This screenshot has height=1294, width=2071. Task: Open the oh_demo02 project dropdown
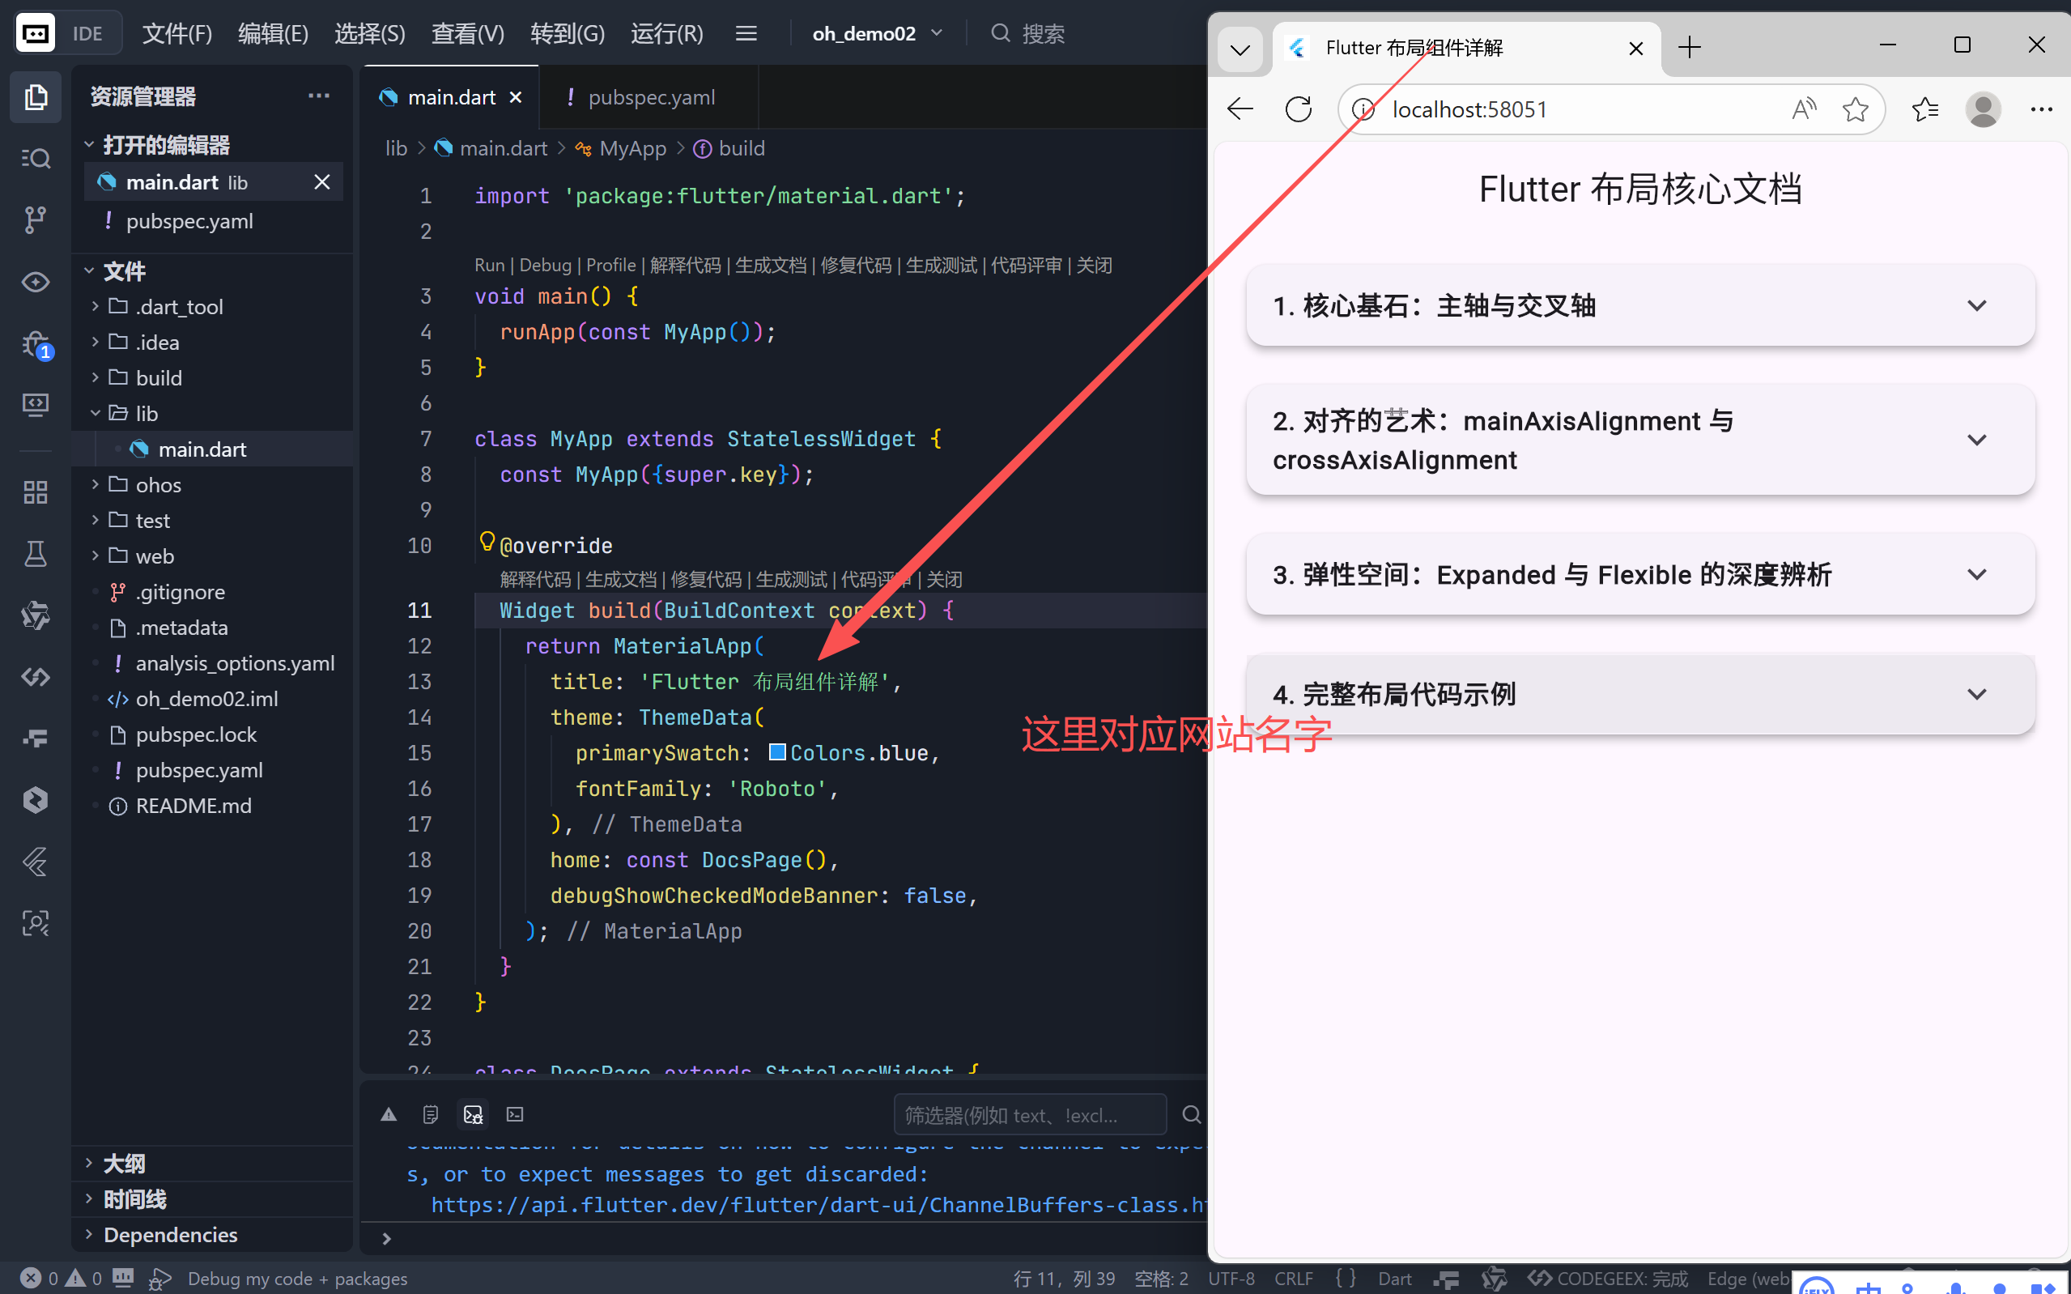click(x=877, y=33)
